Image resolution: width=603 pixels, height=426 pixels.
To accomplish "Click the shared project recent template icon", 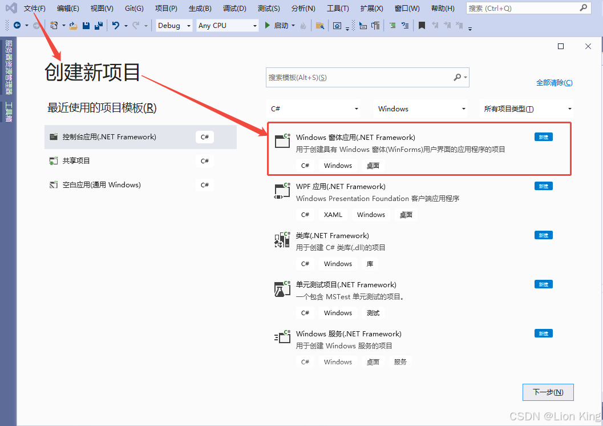I will coord(54,161).
